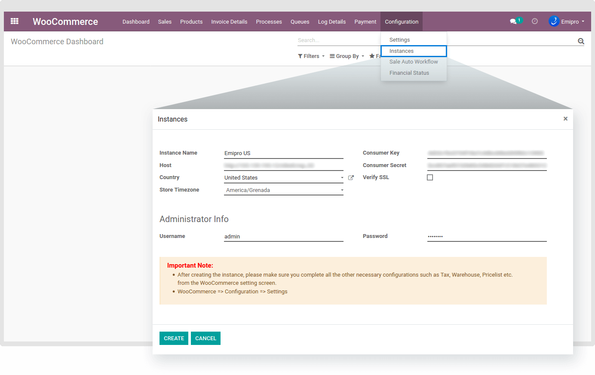Open Country external link icon
Screen dimensions: 595x375
(x=351, y=178)
